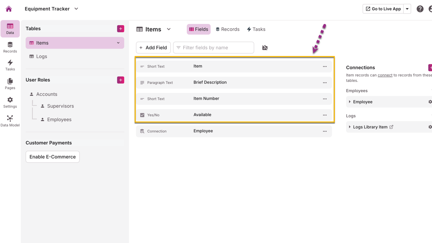
Task: Open the Go to Live App dropdown arrow
Action: [407, 9]
